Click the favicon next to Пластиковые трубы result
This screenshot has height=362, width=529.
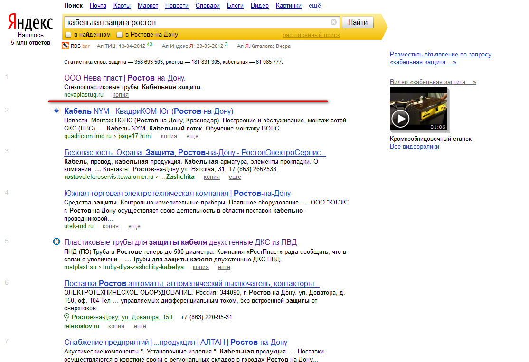(x=57, y=241)
